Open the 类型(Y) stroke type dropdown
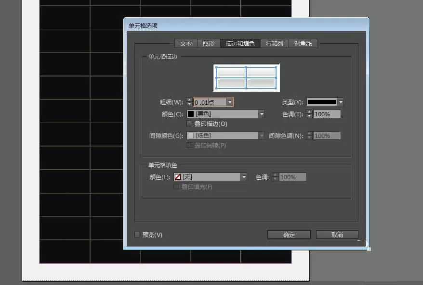 pyautogui.click(x=341, y=102)
